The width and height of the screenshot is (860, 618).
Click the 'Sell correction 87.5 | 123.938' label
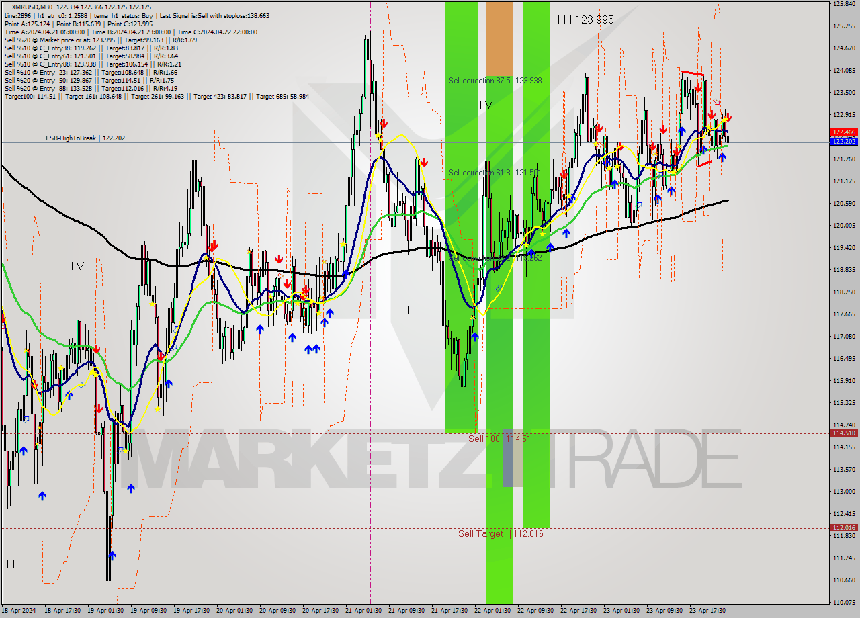[x=495, y=81]
